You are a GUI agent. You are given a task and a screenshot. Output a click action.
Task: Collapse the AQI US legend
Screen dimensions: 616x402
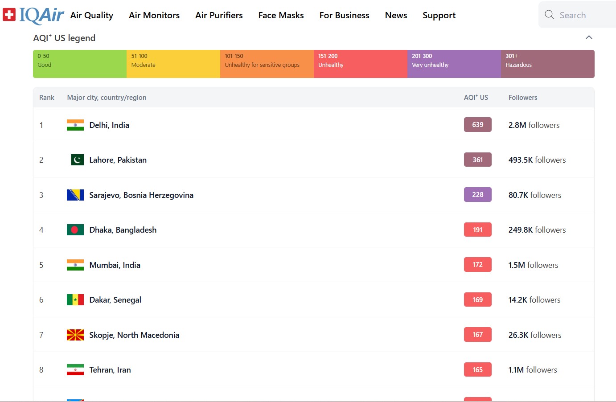pyautogui.click(x=589, y=37)
